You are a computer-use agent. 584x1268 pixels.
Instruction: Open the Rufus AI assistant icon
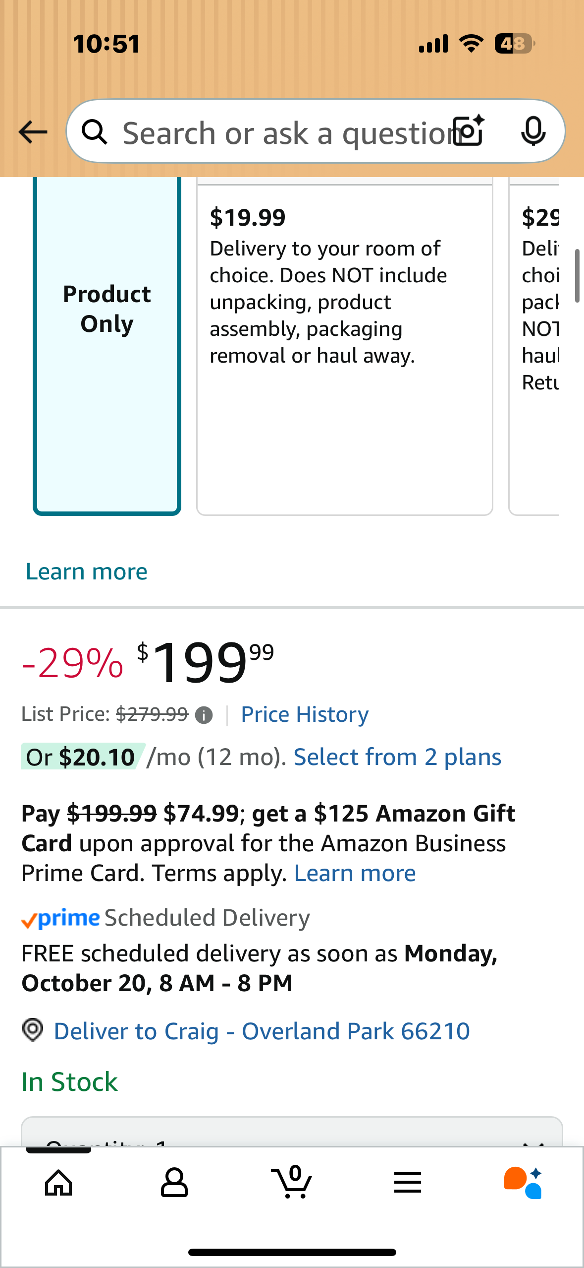point(523,1182)
